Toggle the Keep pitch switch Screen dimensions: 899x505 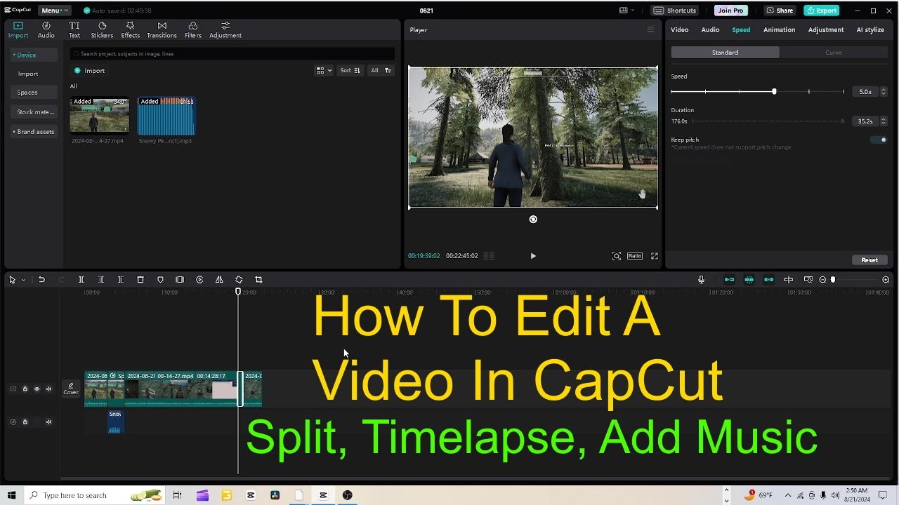879,140
